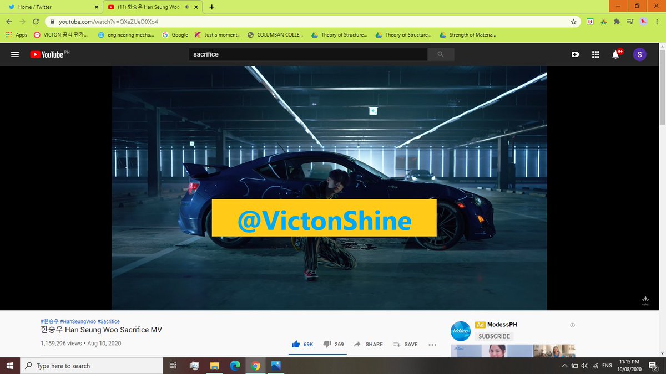The height and width of the screenshot is (374, 666).
Task: Reload the page
Action: 36,22
